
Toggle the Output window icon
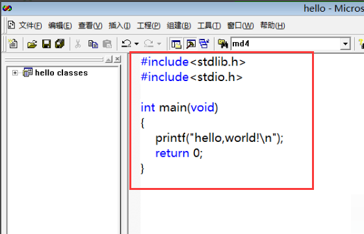[191, 43]
